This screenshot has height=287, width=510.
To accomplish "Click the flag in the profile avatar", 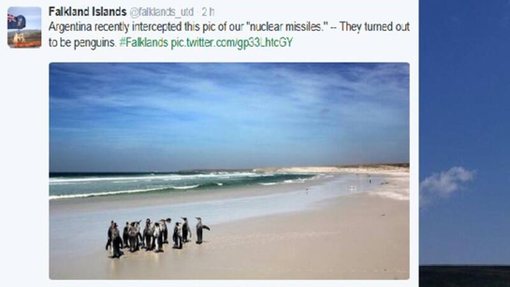I will tap(17, 22).
